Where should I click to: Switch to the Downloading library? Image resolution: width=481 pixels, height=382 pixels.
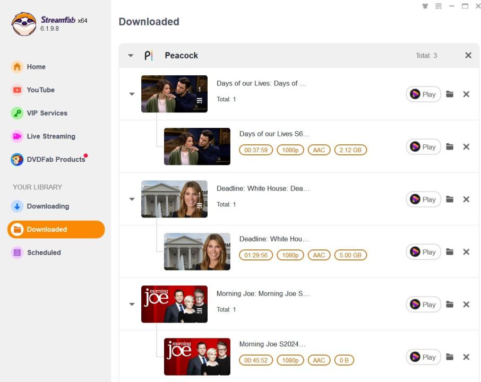point(48,206)
